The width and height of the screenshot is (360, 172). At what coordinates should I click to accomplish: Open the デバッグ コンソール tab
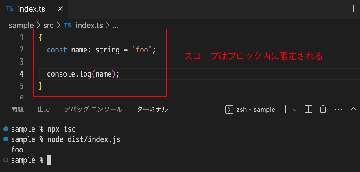coord(93,109)
